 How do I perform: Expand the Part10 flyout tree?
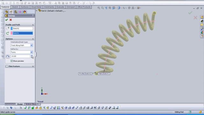[x=37, y=11]
